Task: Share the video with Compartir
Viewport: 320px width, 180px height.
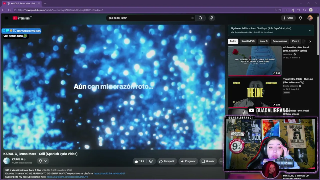Action: pyautogui.click(x=167, y=161)
